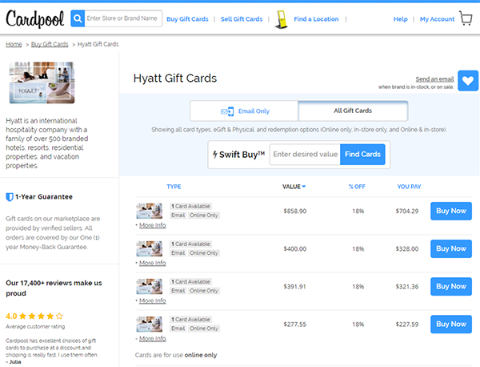Screen dimensions: 480x367
Task: Open the Help link
Action: coord(401,19)
